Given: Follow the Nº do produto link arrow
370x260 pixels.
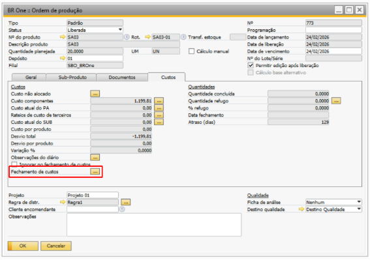Looking at the screenshot, I should click(63, 37).
